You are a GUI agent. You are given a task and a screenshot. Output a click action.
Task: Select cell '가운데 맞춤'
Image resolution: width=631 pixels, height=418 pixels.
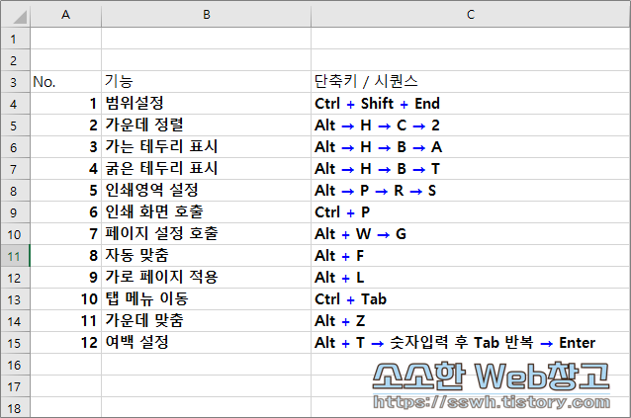coord(206,321)
